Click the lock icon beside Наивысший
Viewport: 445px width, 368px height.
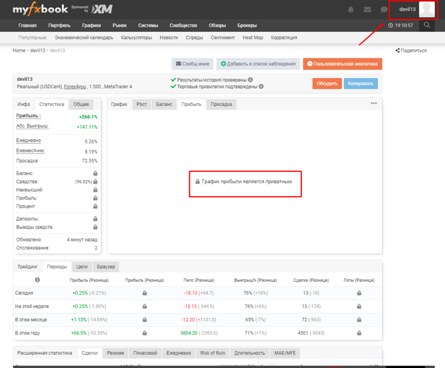tap(95, 190)
